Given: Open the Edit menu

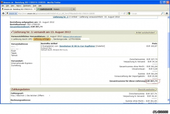Looking at the screenshot, I should click(7, 6).
